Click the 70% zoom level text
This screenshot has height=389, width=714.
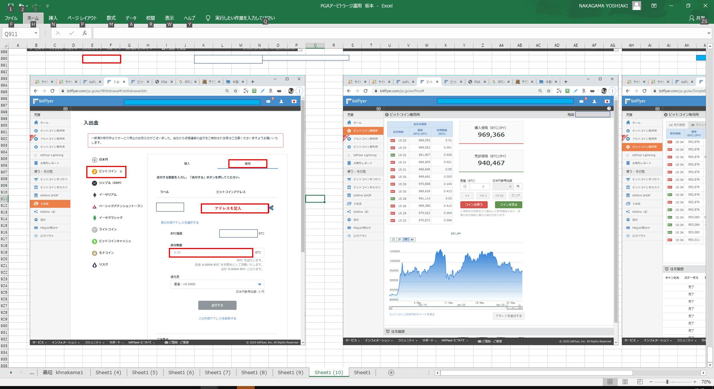pyautogui.click(x=706, y=382)
